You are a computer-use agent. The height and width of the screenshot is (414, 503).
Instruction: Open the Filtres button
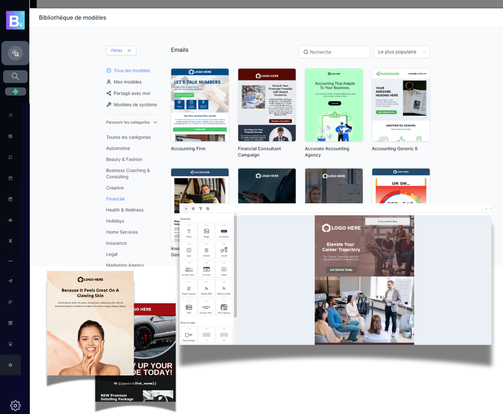(x=121, y=51)
